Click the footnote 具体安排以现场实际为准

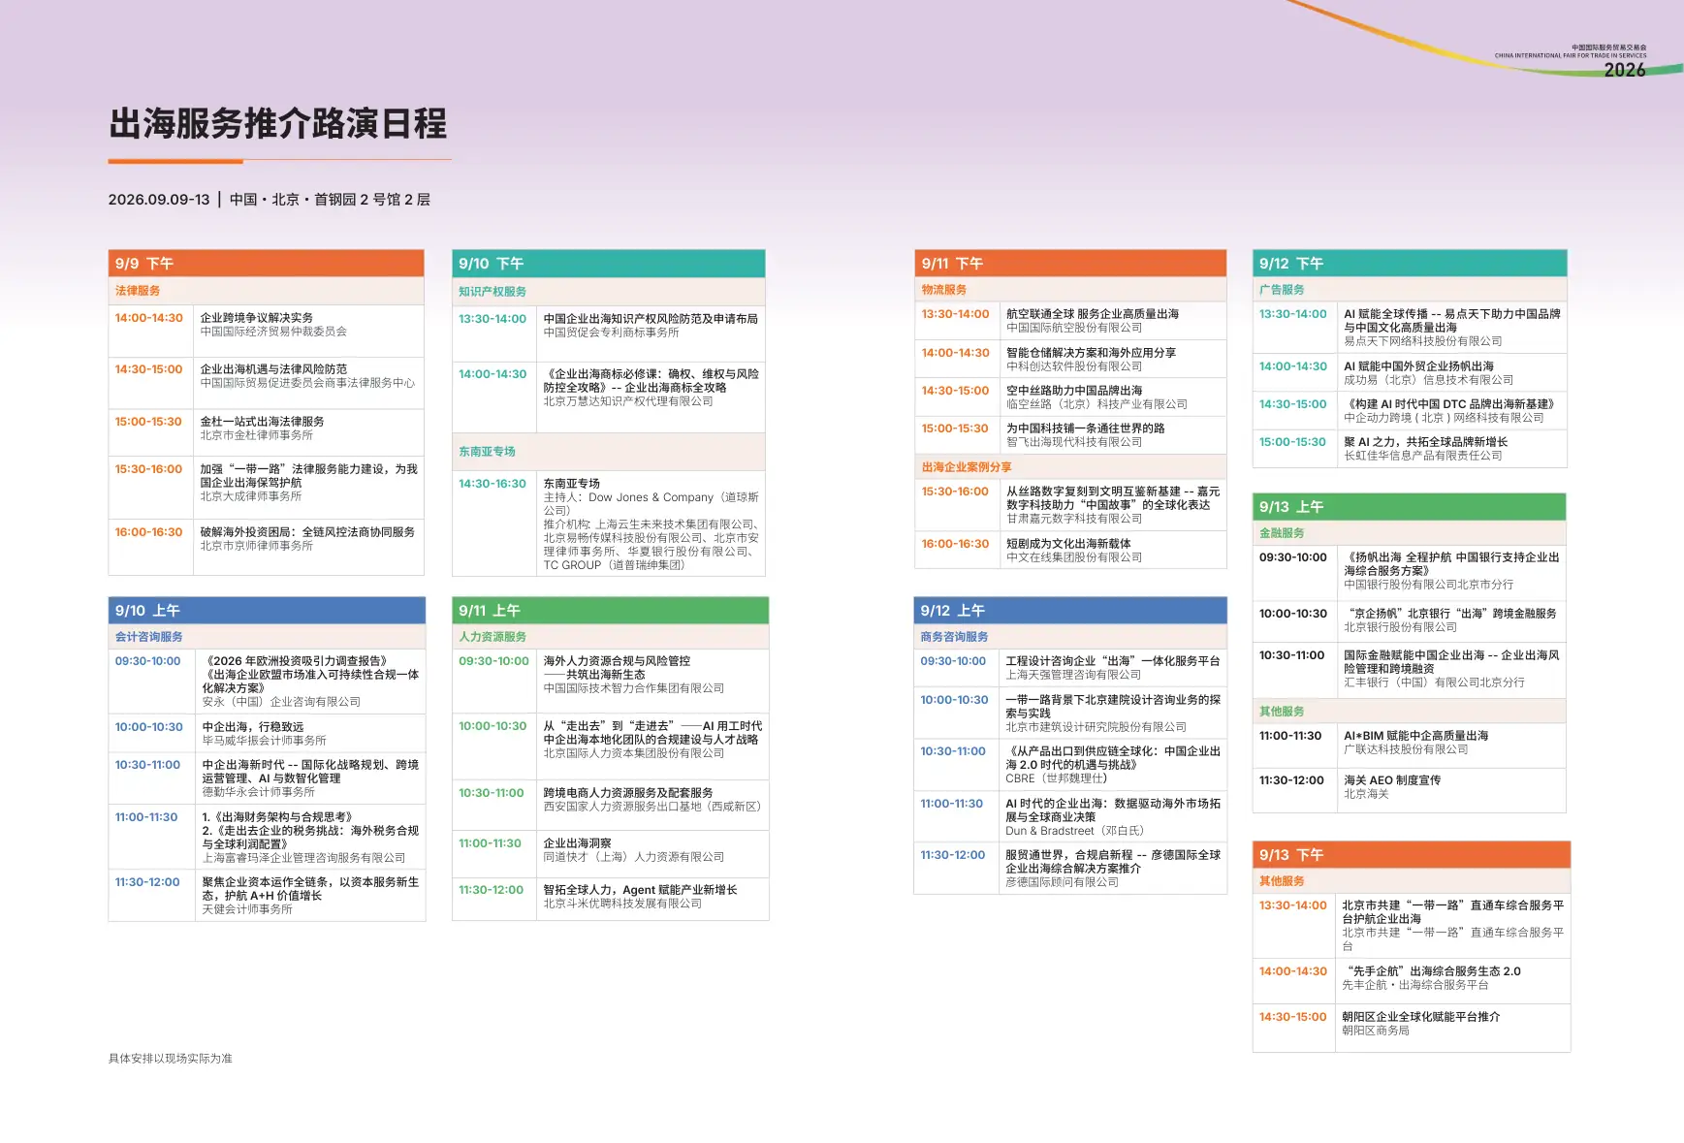point(171,1059)
